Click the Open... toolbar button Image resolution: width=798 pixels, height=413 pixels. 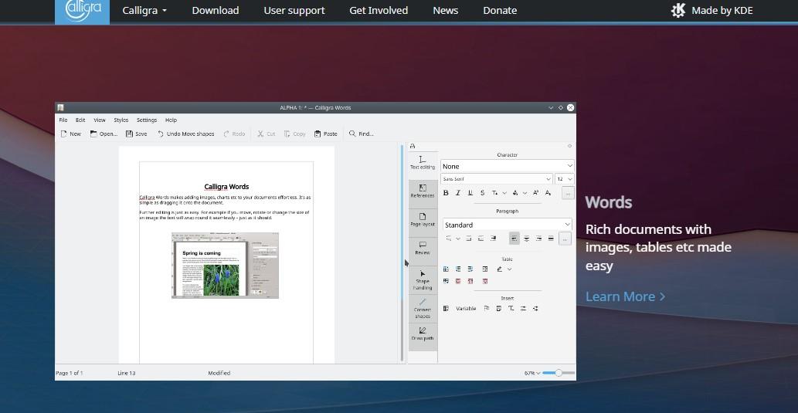click(104, 134)
